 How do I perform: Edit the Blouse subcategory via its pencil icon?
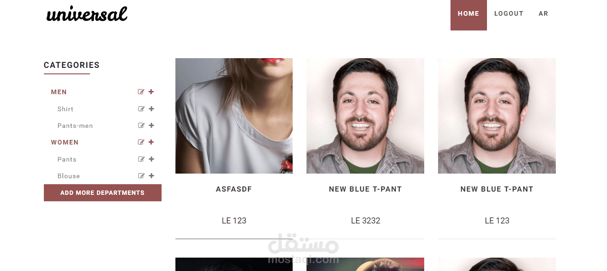[x=142, y=176]
